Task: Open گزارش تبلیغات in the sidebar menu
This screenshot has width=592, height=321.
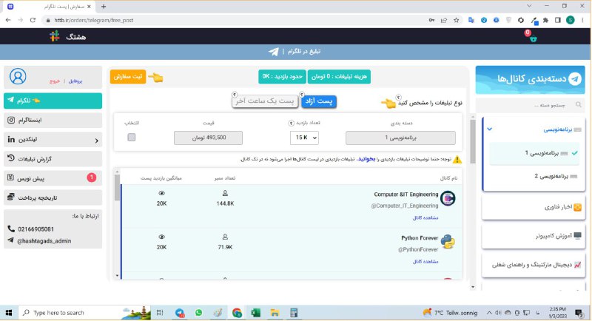Action: click(53, 159)
